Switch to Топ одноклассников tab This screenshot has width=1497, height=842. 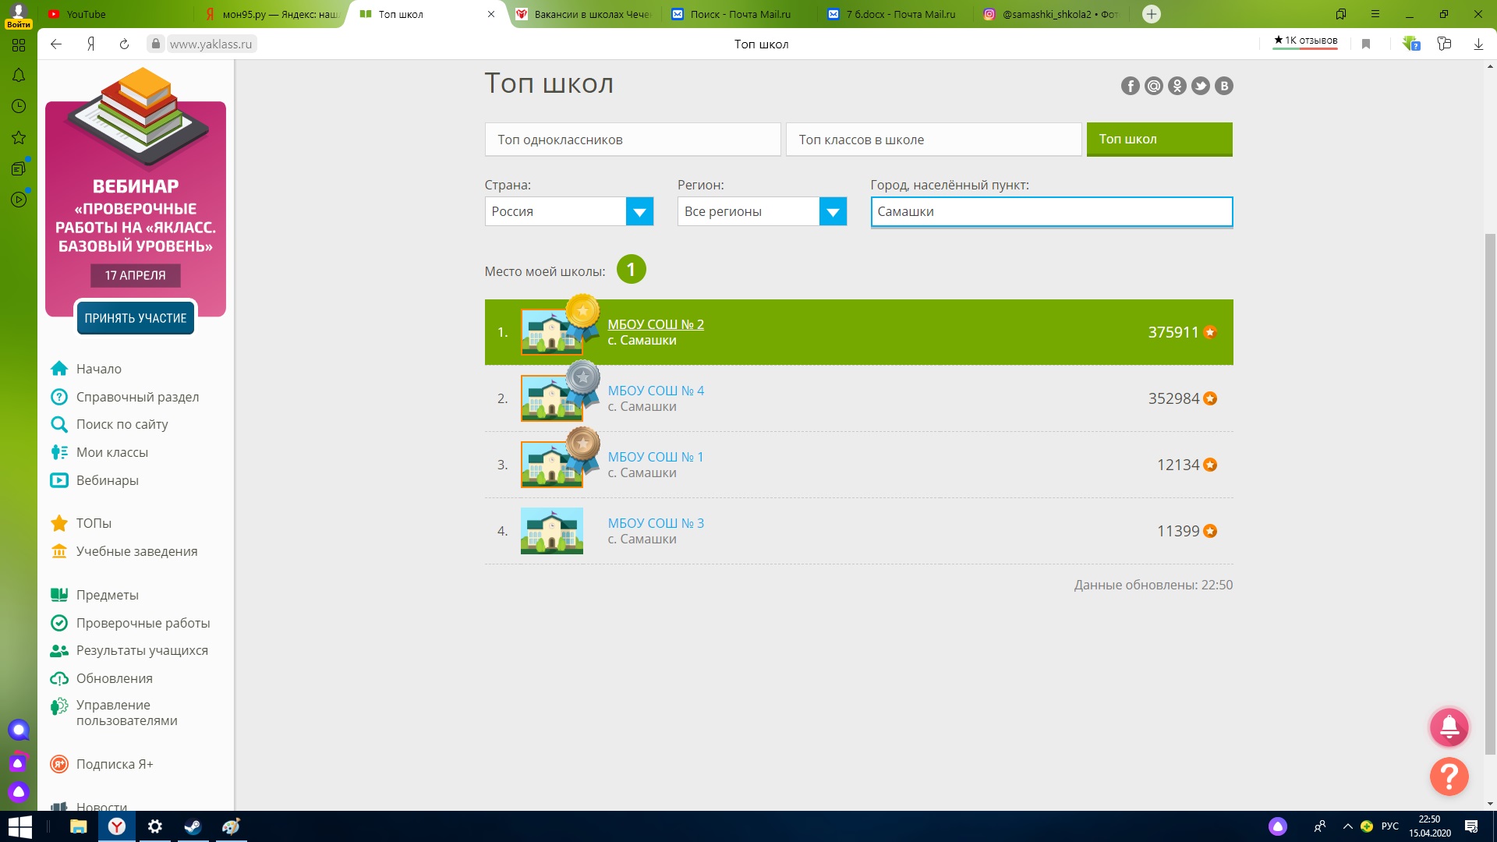point(632,140)
